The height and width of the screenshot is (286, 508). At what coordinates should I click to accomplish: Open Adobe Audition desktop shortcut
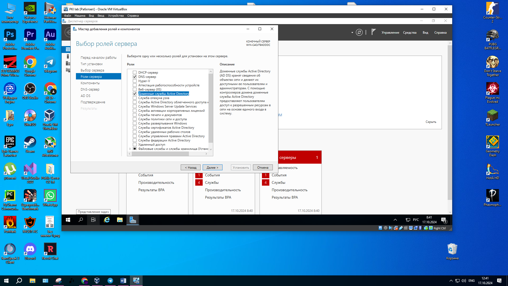50,39
